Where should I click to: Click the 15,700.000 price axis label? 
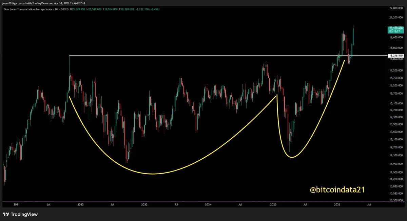tap(396, 94)
